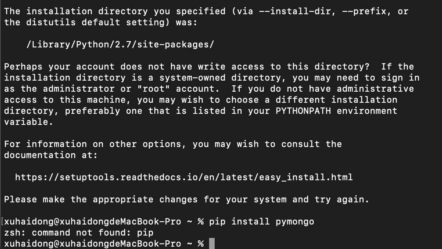Open the setuptools easy_install documentation URL
Image resolution: width=442 pixels, height=249 pixels.
tap(184, 177)
